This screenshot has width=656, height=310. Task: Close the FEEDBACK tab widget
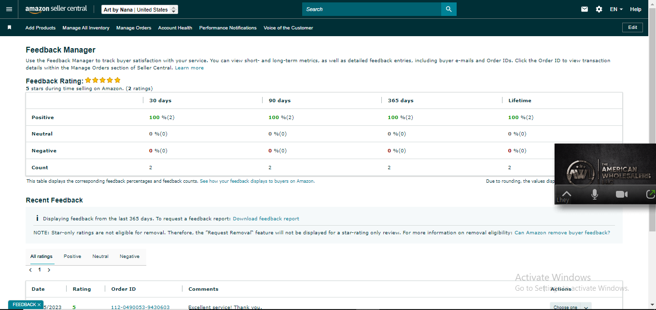pos(39,305)
